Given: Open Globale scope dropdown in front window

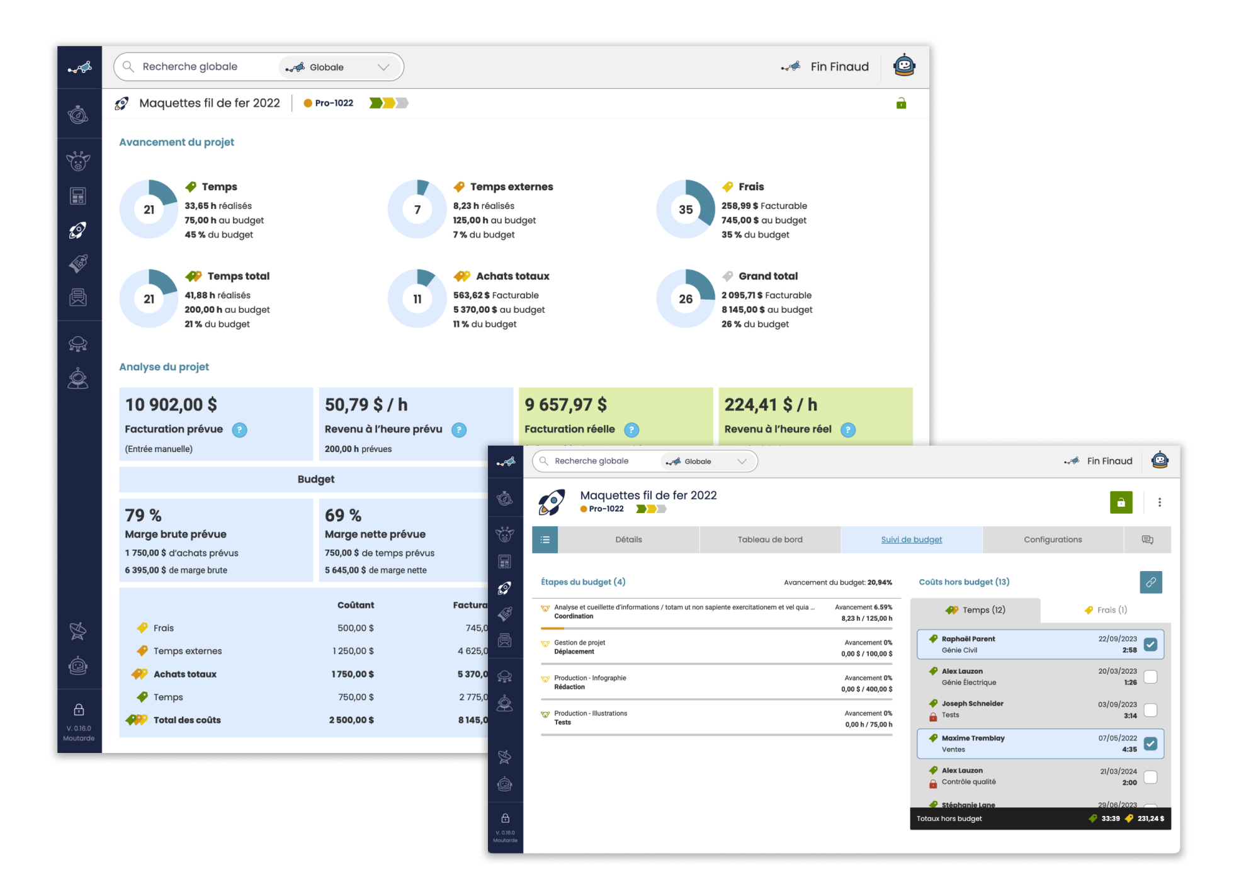Looking at the screenshot, I should (708, 461).
